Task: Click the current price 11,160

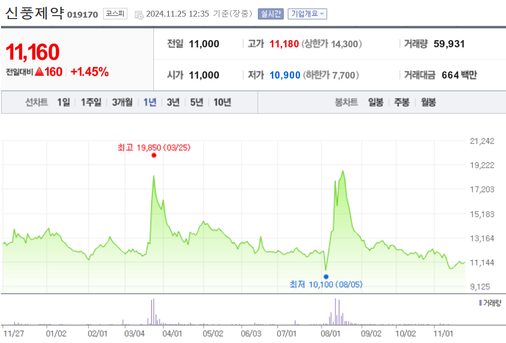Action: [x=33, y=52]
